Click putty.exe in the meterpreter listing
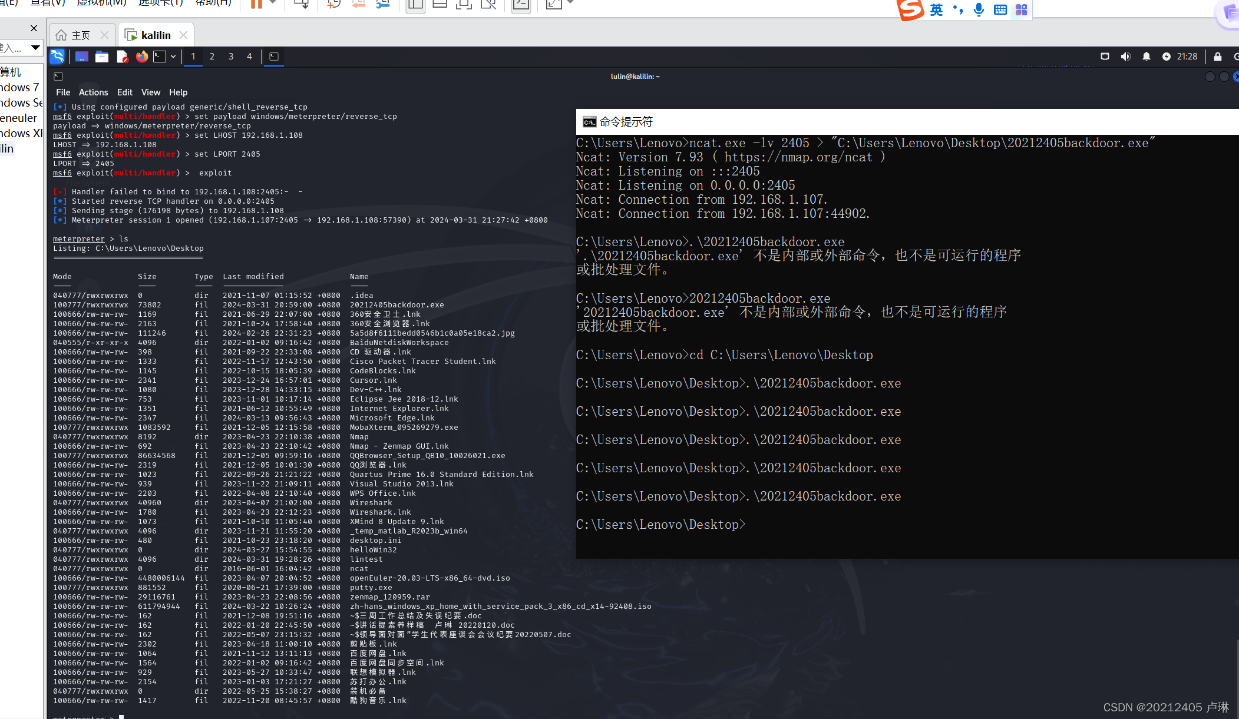The image size is (1239, 719). point(371,588)
